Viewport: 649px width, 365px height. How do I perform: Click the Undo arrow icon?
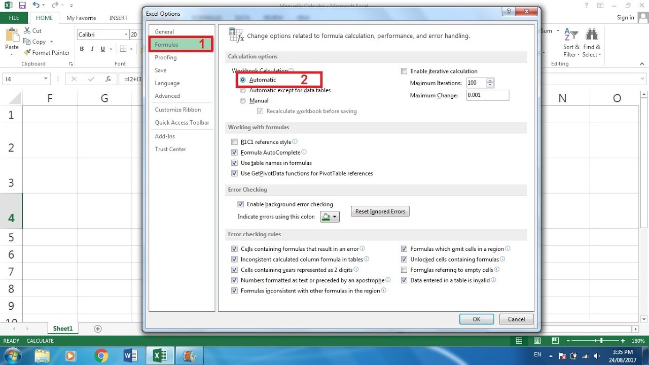(x=35, y=5)
